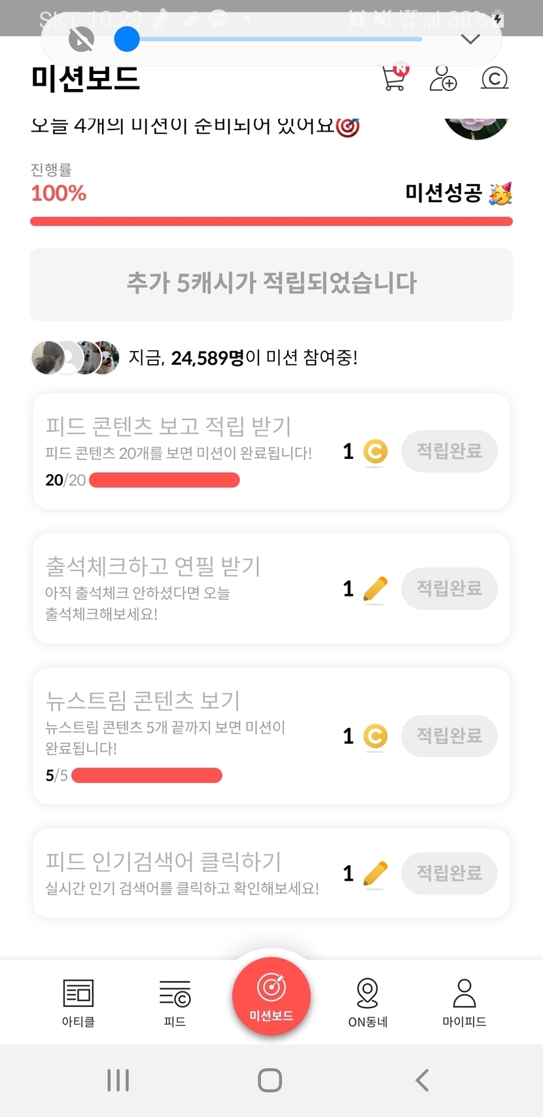Switch to the 아티클 tab
This screenshot has height=1117, width=543.
(79, 1002)
